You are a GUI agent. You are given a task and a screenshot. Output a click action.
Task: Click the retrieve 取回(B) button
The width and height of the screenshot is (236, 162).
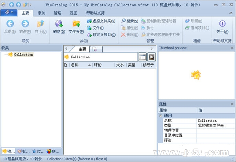[194, 21]
